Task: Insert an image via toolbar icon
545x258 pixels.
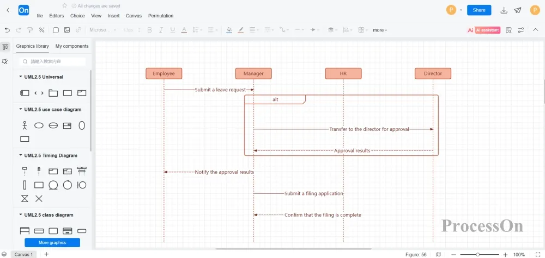Action: (67, 30)
